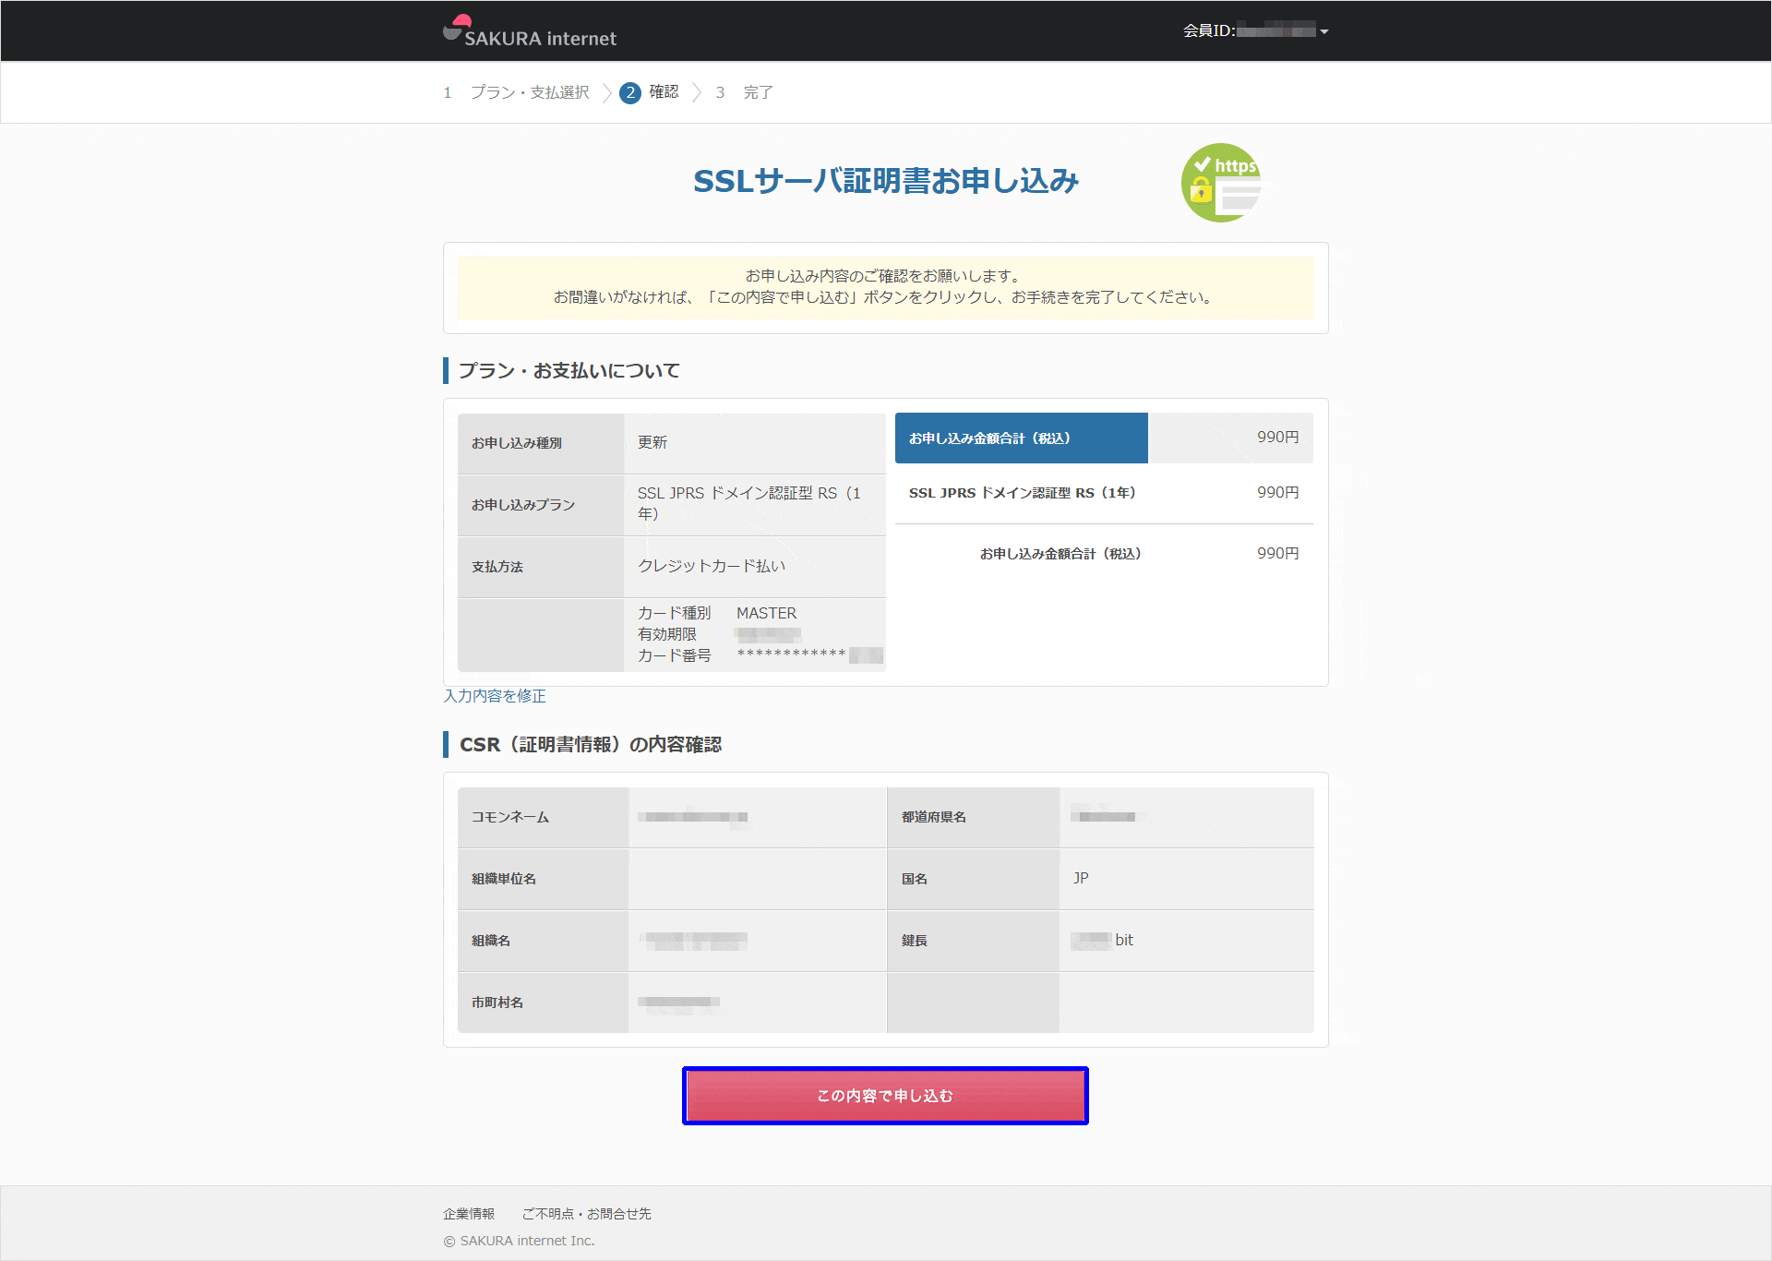Image resolution: width=1772 pixels, height=1261 pixels.
Task: Click the blue お申し込み金額合計（税込）header
Action: (x=1022, y=438)
